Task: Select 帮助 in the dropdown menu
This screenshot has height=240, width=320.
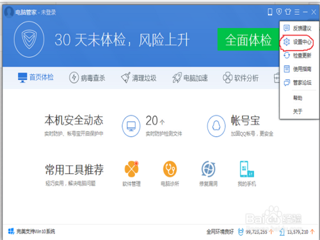Action: 298,98
